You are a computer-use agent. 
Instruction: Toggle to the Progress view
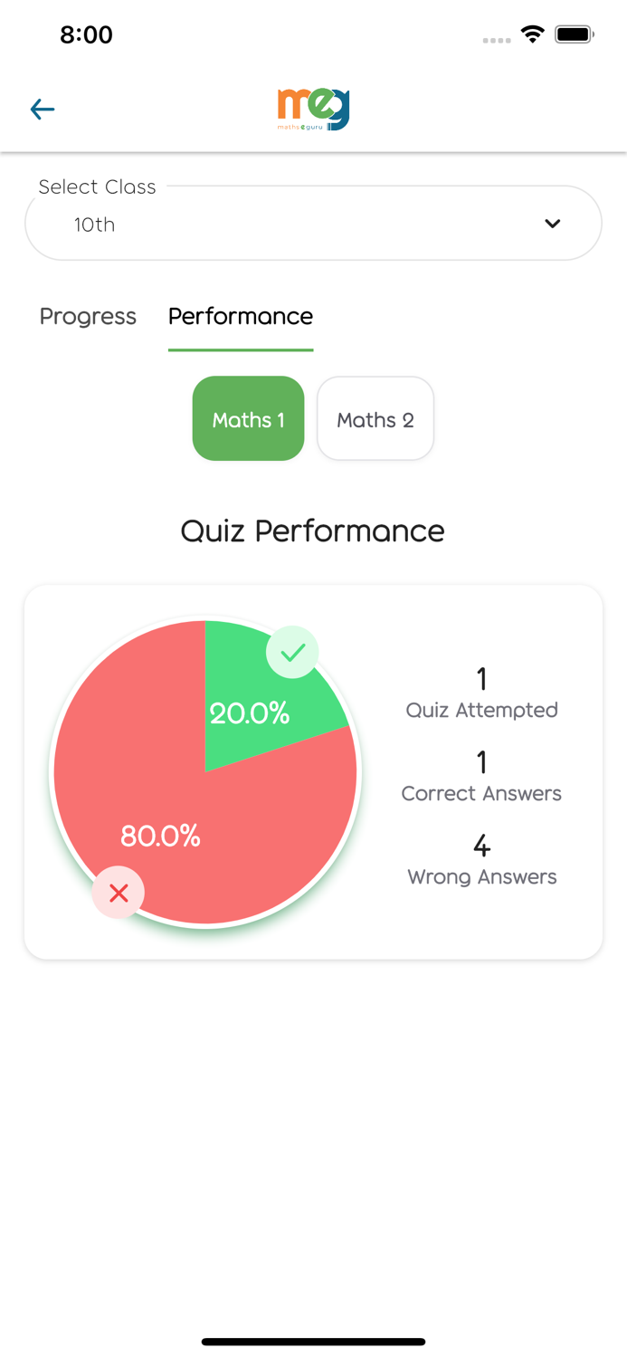click(87, 317)
